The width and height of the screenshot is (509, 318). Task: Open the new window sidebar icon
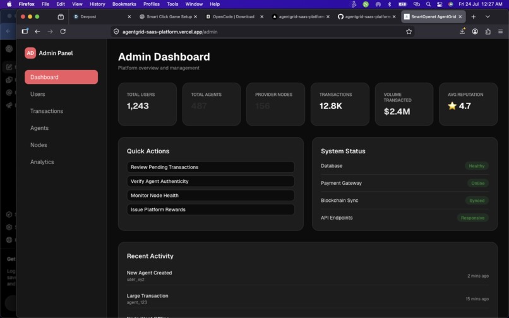pyautogui.click(x=25, y=31)
